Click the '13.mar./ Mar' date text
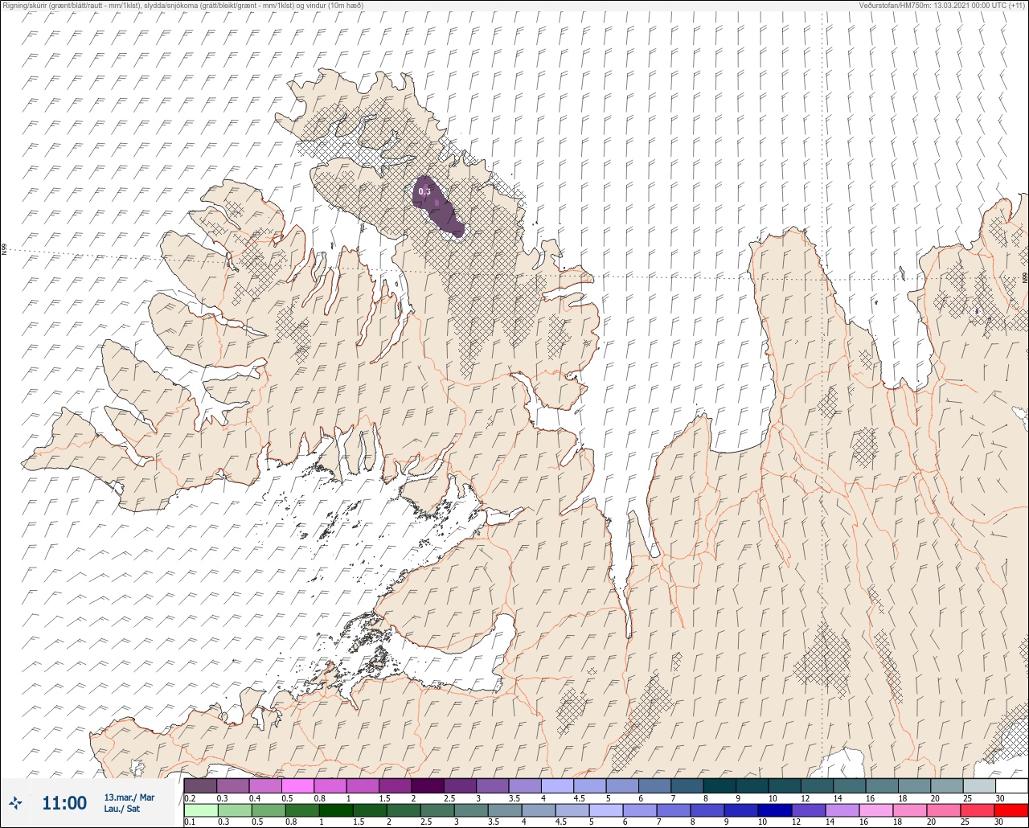 click(129, 797)
